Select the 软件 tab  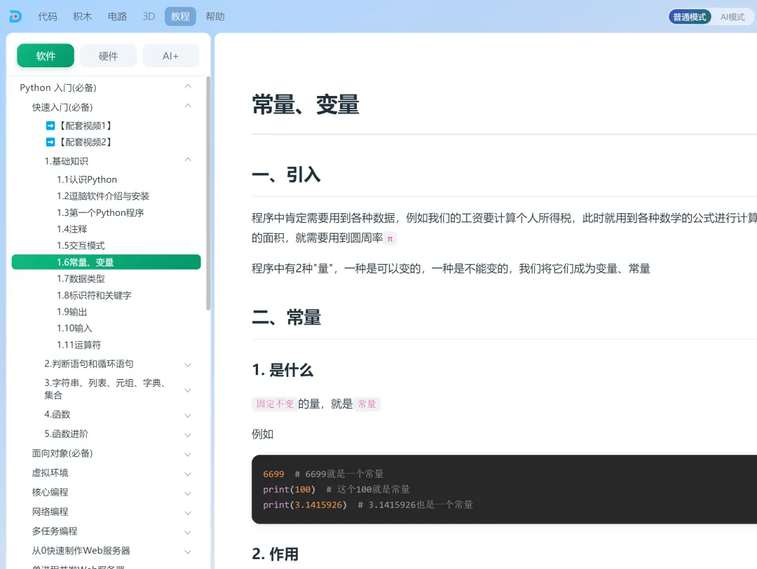[46, 56]
